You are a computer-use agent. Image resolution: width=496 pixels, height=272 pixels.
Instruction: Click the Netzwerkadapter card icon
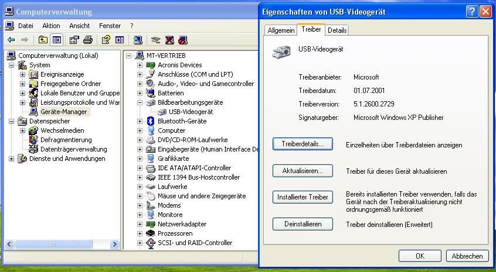151,224
